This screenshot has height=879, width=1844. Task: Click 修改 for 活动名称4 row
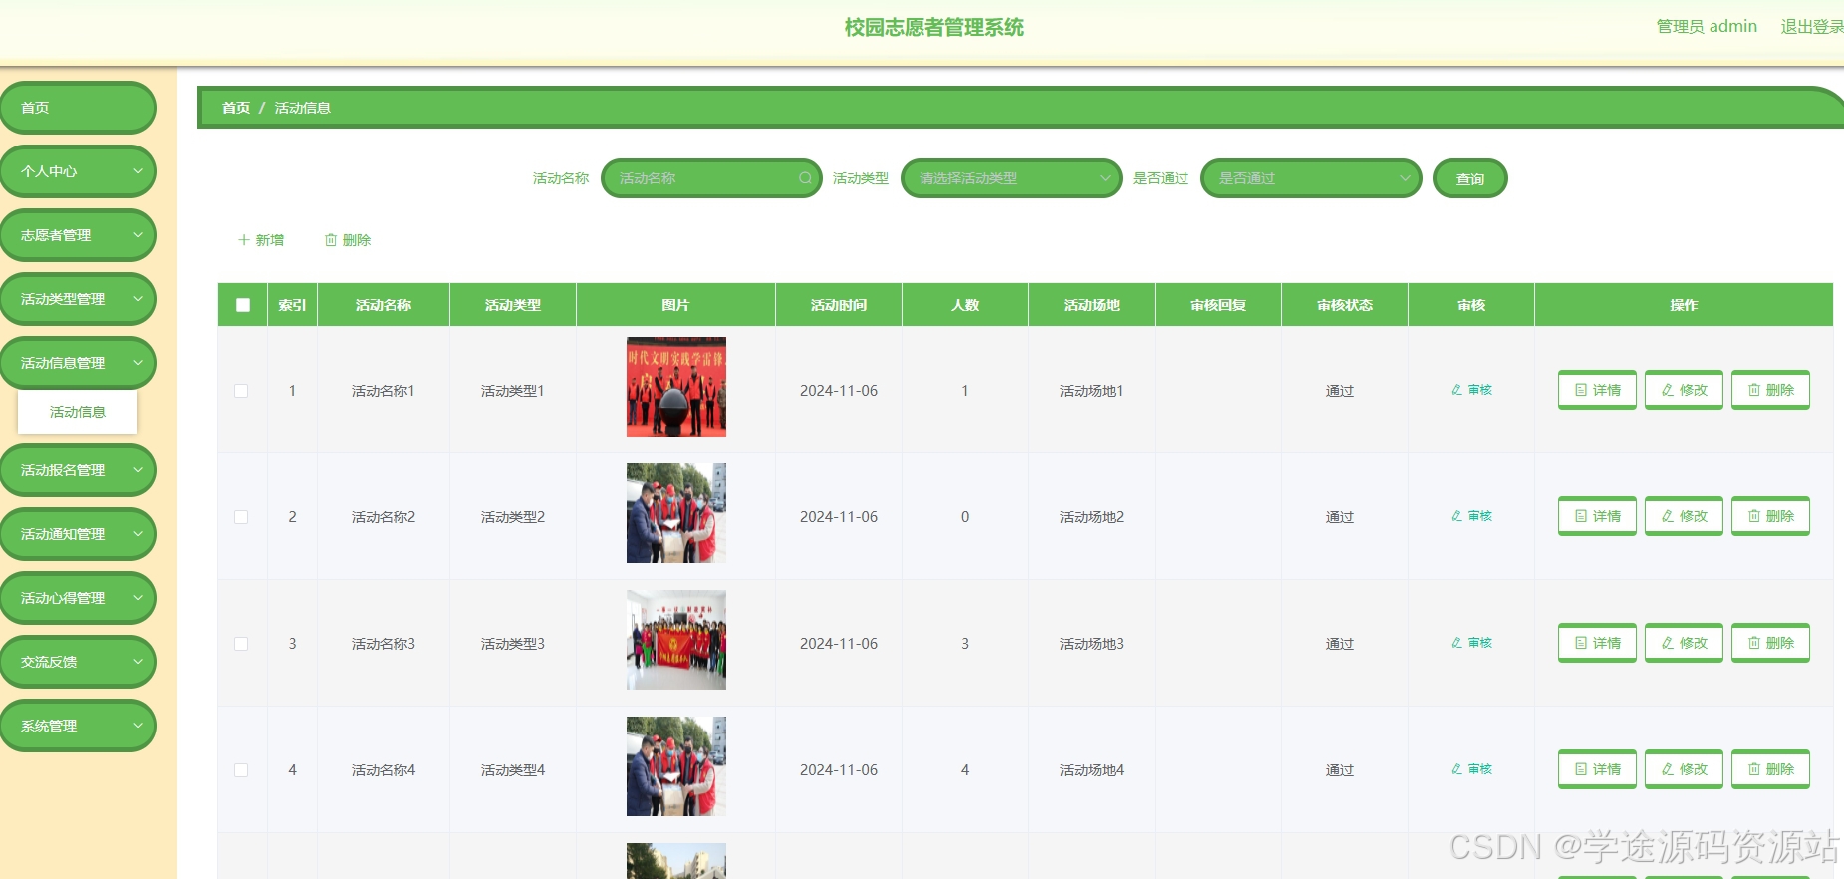(1684, 769)
